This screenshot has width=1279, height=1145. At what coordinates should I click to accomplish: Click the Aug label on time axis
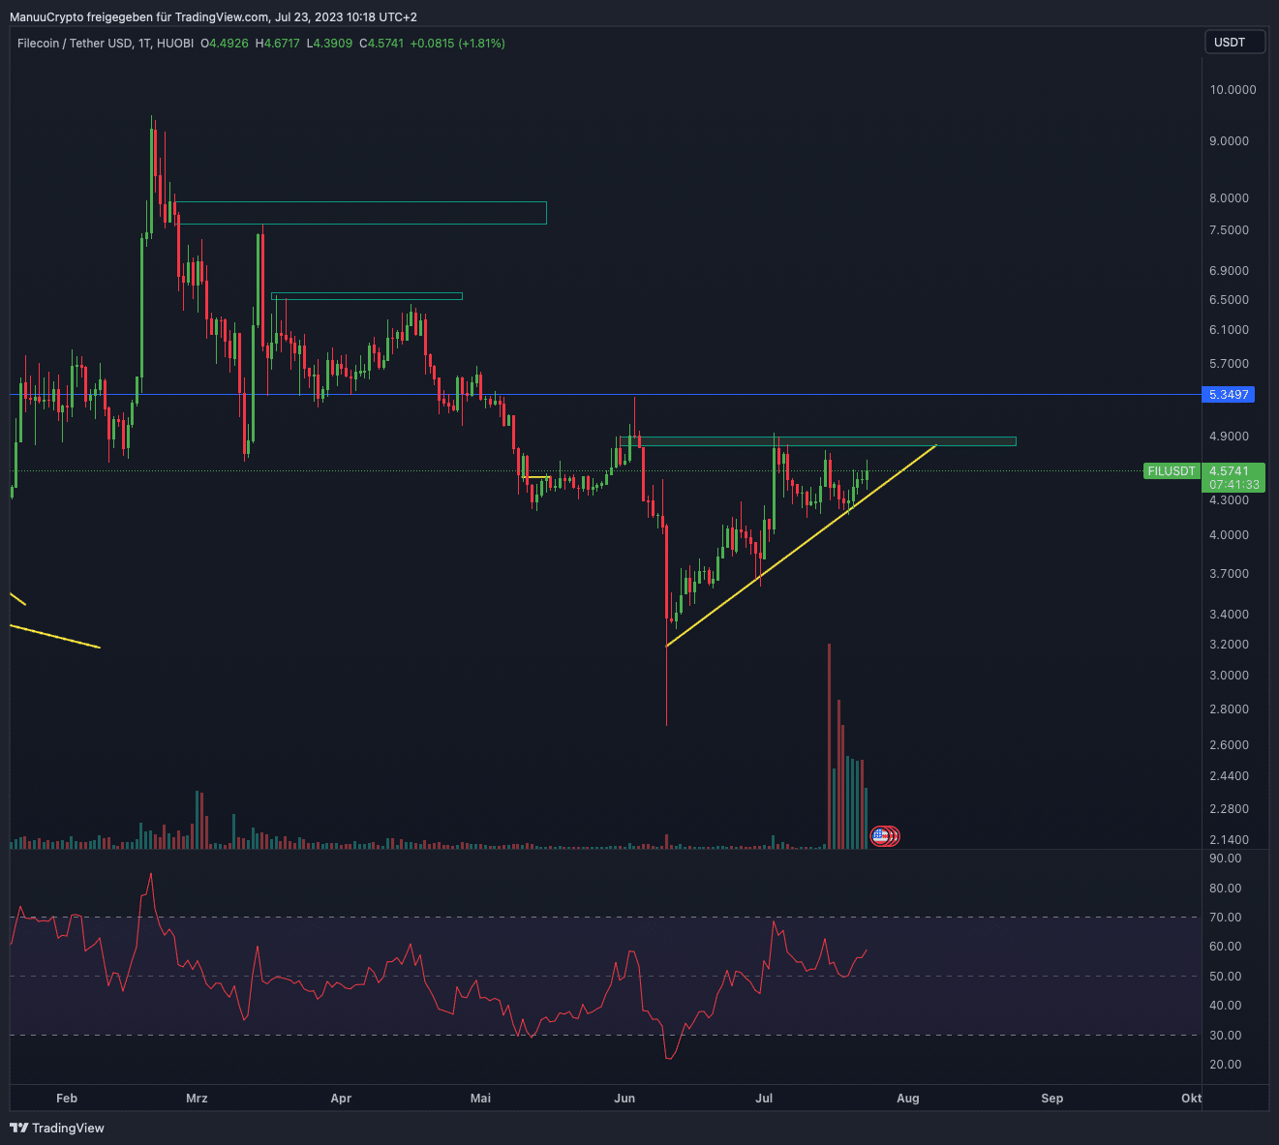pos(907,1098)
